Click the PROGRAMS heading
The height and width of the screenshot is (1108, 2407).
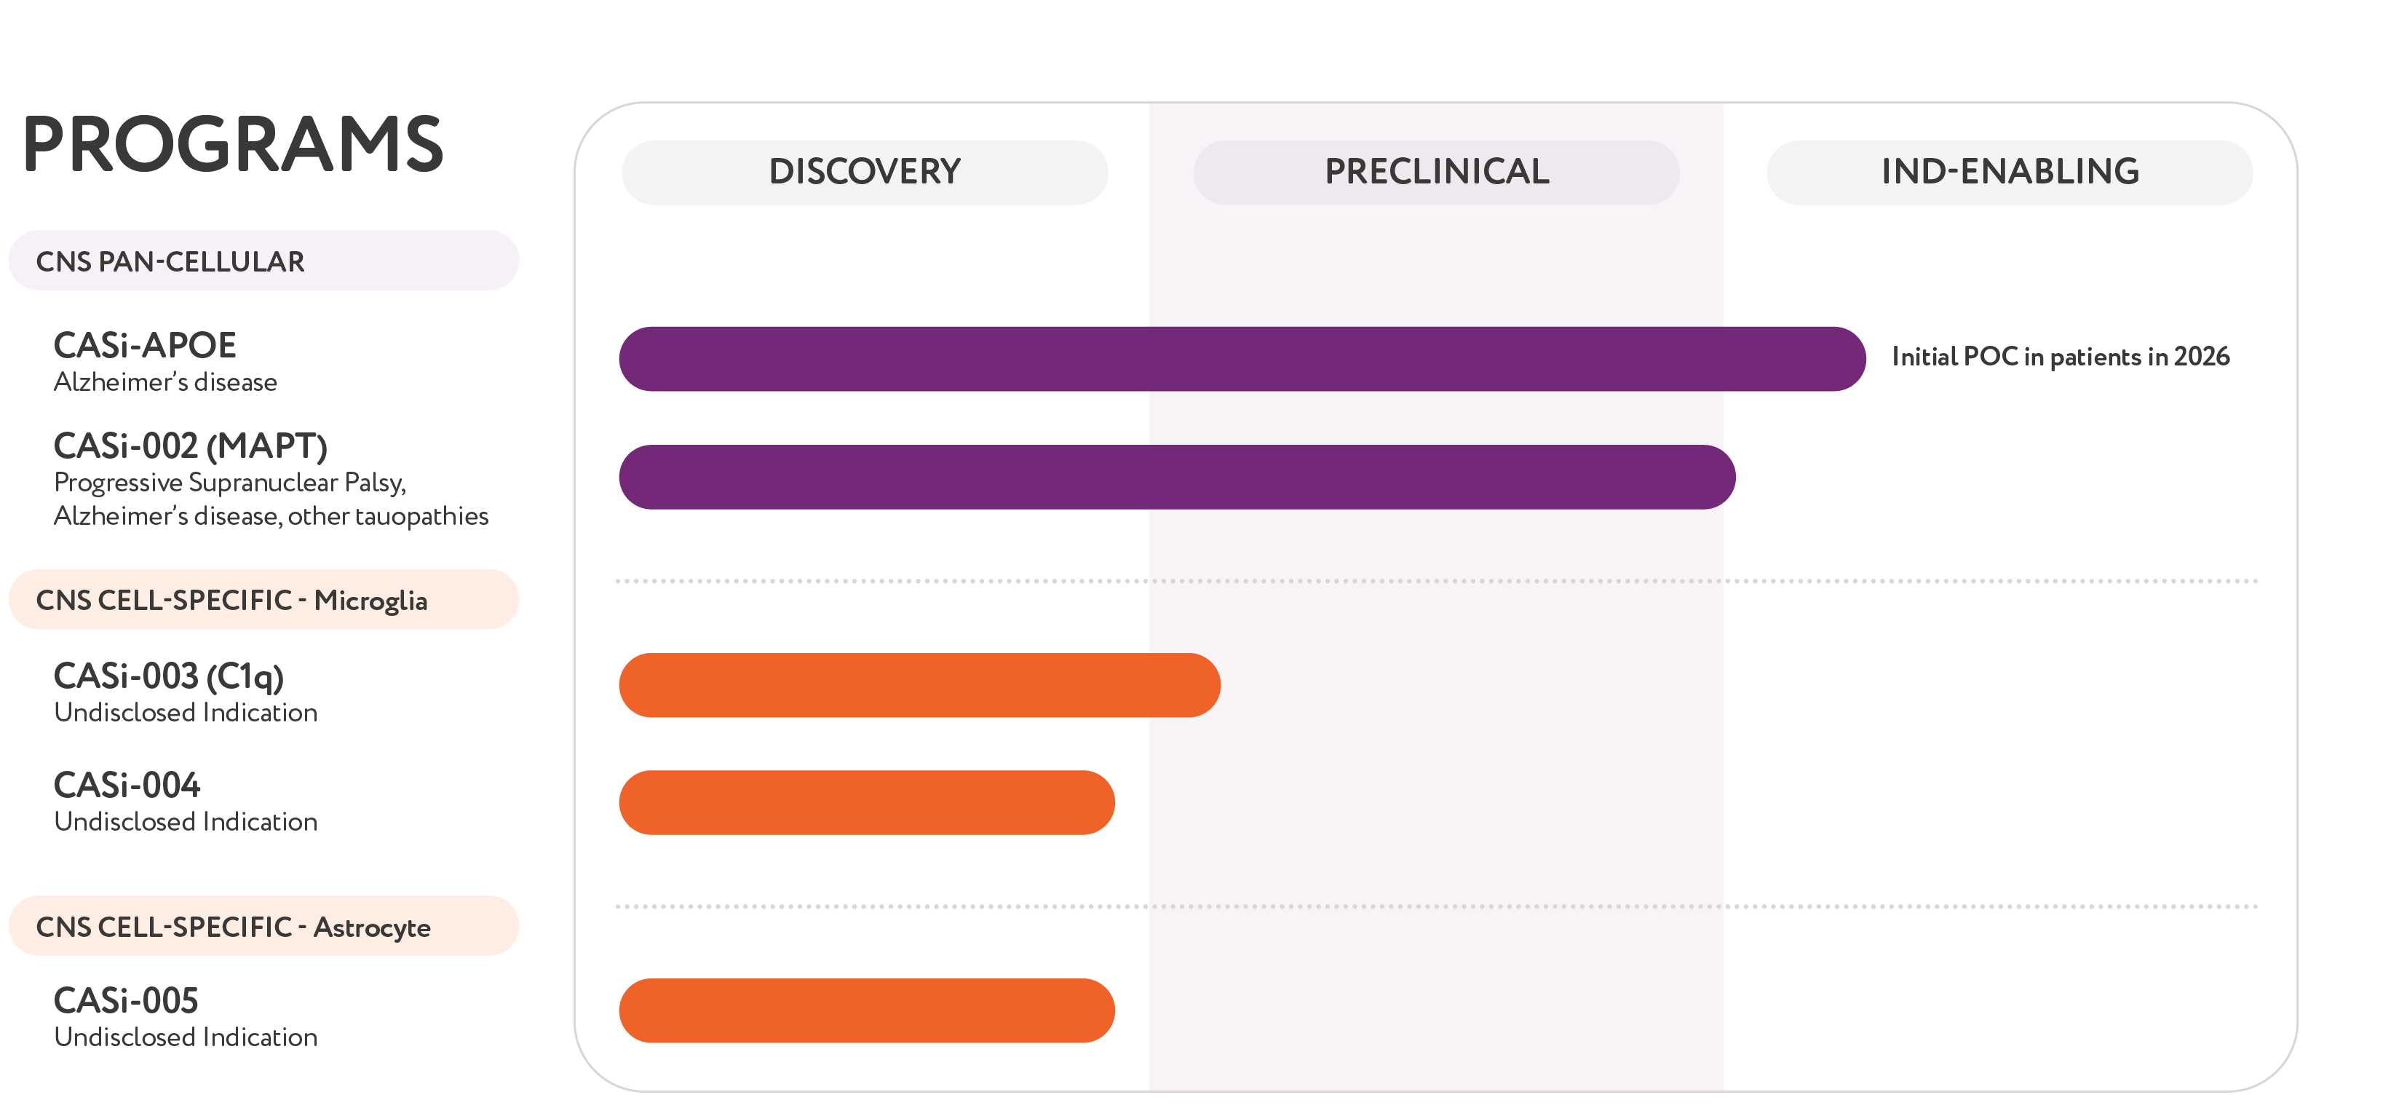233,145
